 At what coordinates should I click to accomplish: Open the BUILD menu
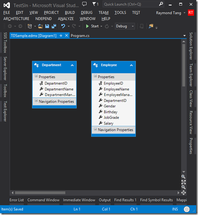click(70, 12)
